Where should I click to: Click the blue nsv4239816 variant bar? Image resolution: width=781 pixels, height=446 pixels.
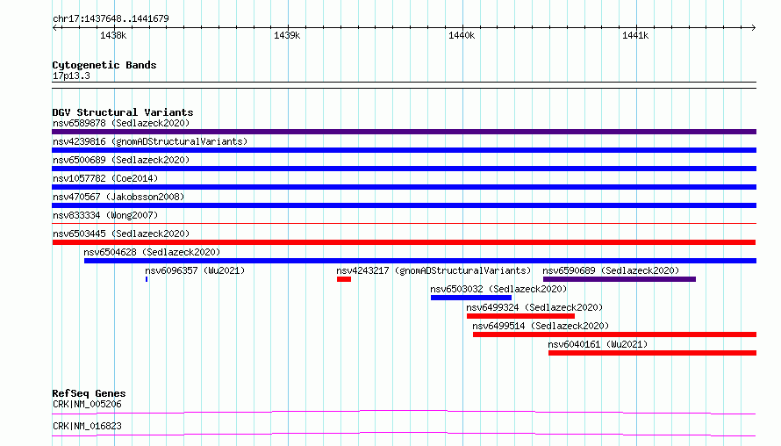click(x=404, y=150)
